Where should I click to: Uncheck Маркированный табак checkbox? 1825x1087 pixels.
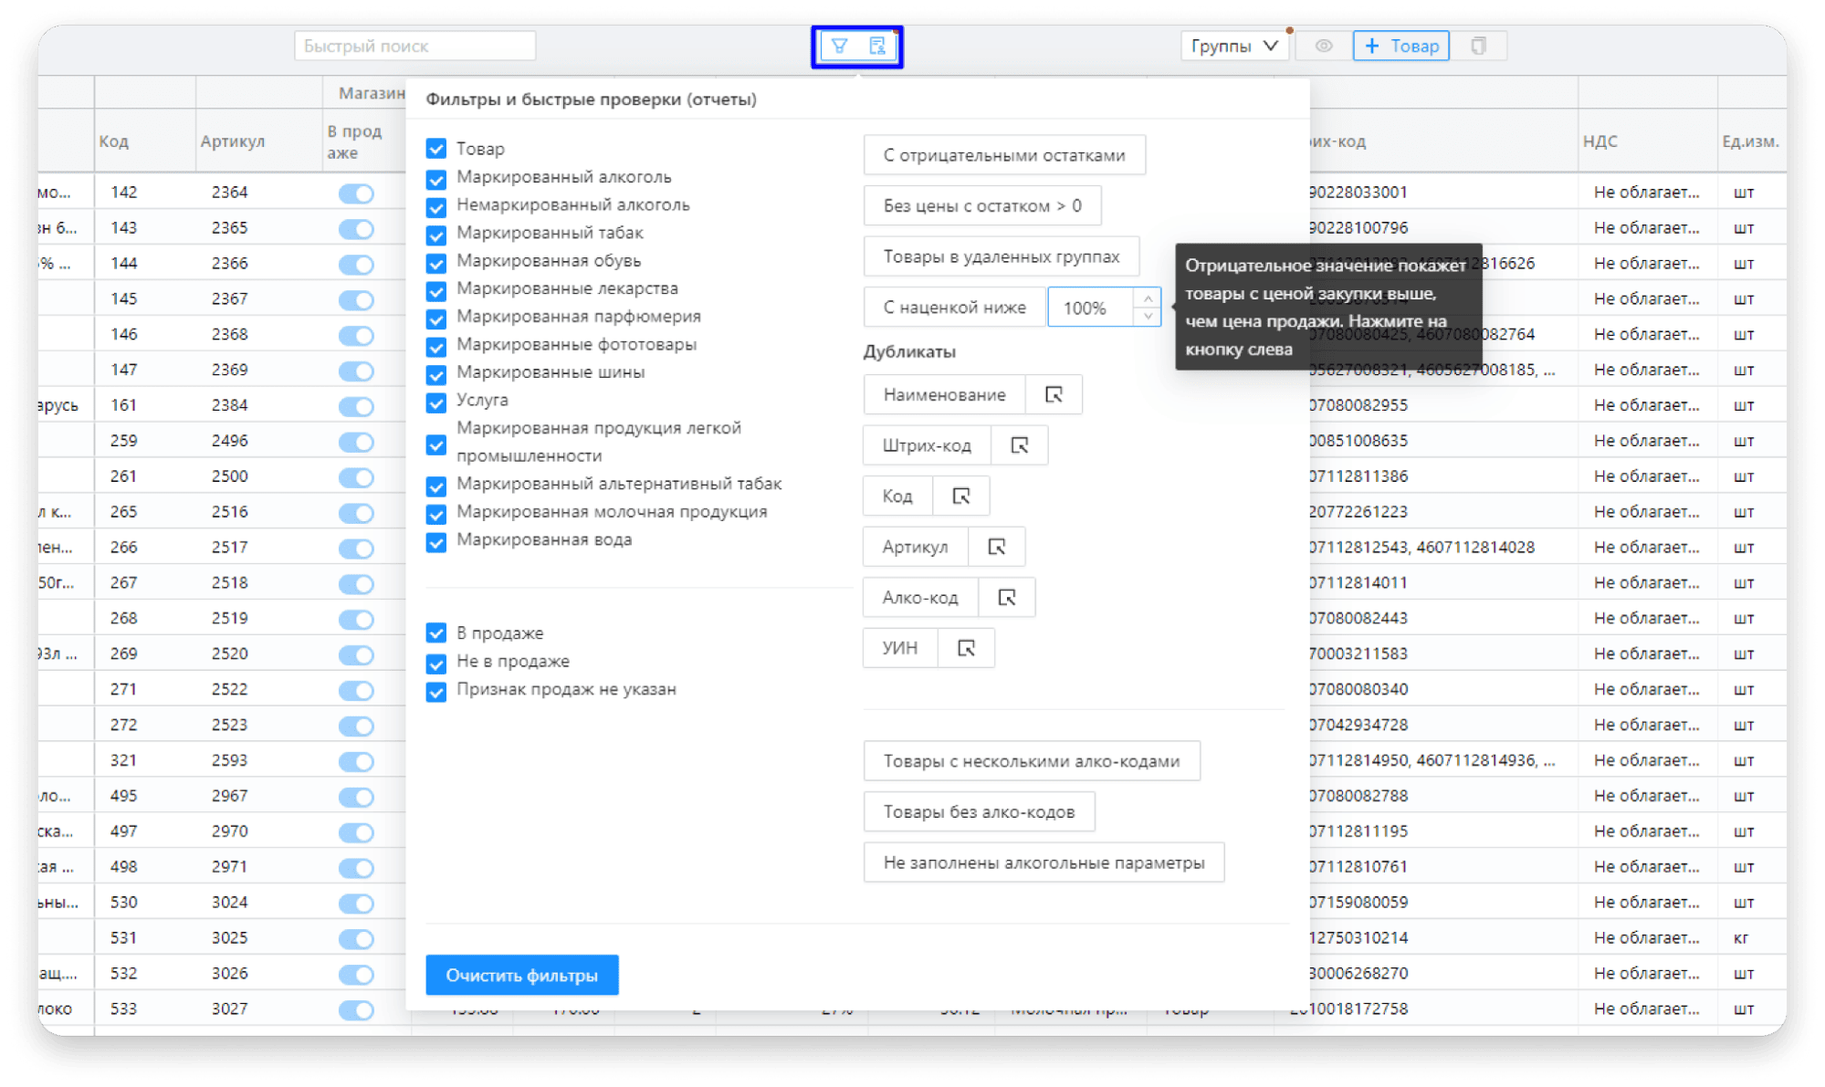coord(436,235)
